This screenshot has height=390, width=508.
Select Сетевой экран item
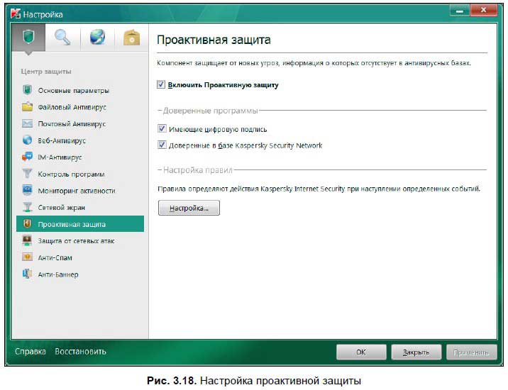coord(80,207)
